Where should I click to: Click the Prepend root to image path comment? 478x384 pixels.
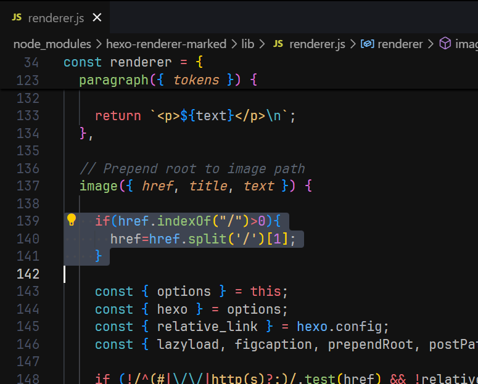192,169
